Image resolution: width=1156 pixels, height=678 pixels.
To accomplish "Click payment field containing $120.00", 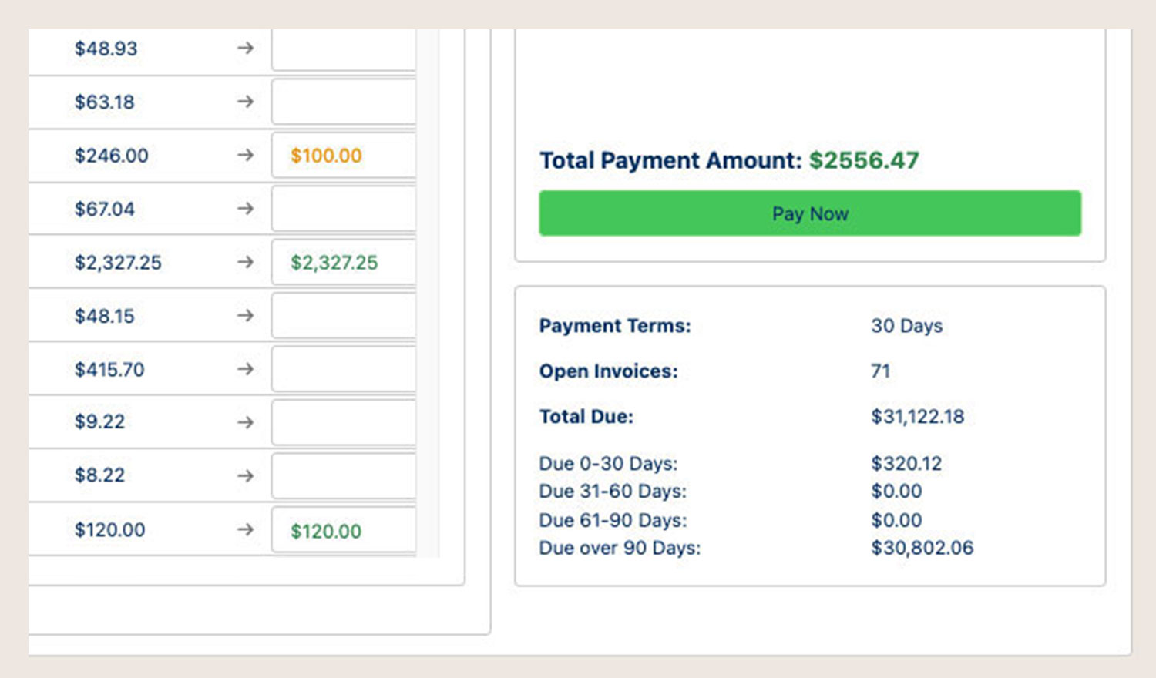I will click(344, 531).
